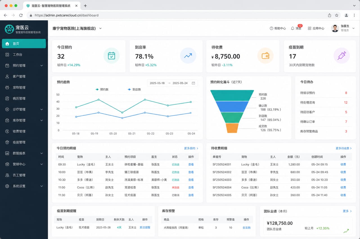The image size is (360, 239).
Task: Reload the page in browser toolbar
Action: (21, 15)
